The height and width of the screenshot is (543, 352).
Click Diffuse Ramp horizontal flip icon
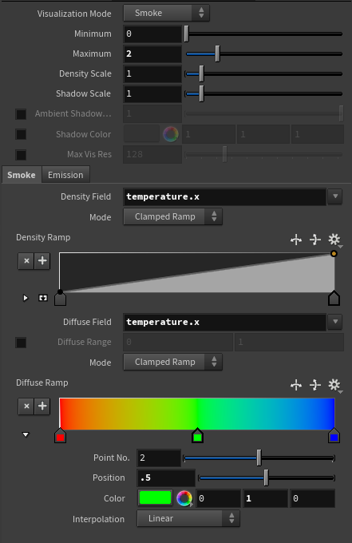pos(296,385)
